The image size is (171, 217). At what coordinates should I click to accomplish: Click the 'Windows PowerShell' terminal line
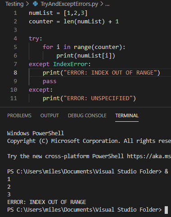click(x=36, y=133)
